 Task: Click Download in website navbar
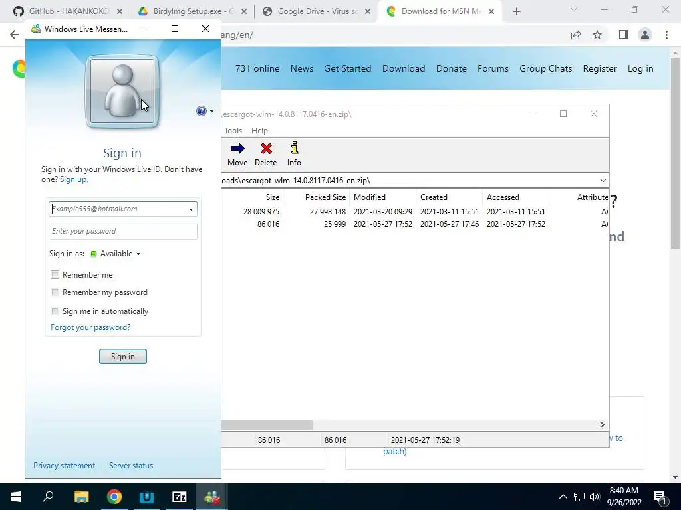[x=404, y=68]
